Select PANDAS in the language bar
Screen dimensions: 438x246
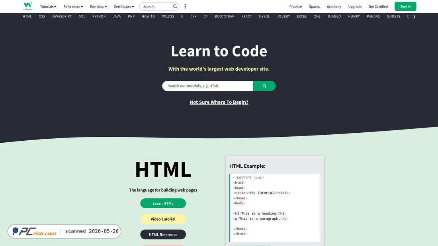[x=373, y=16]
